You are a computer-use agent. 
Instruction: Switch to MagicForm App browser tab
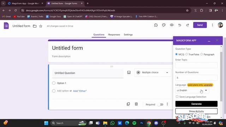25,3
